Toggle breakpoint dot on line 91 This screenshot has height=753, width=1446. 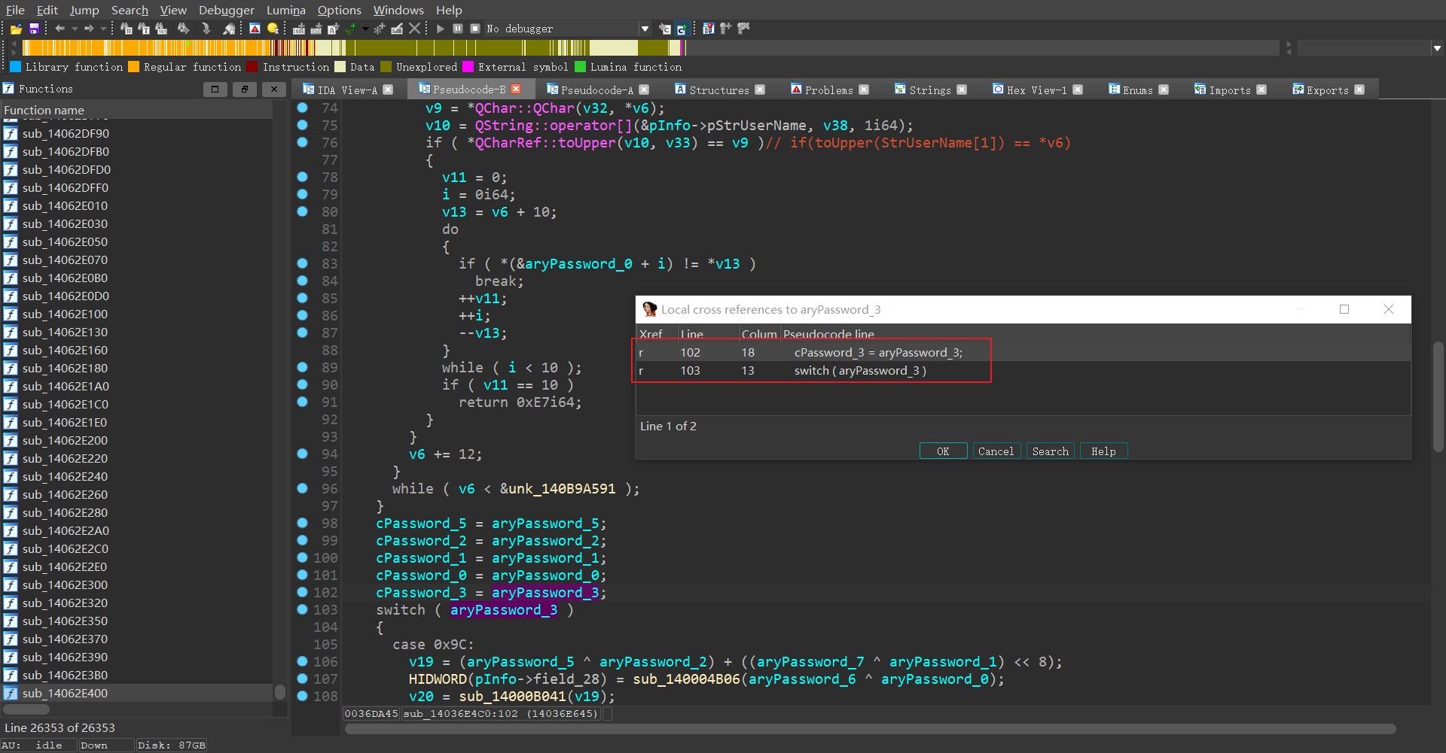[x=303, y=402]
